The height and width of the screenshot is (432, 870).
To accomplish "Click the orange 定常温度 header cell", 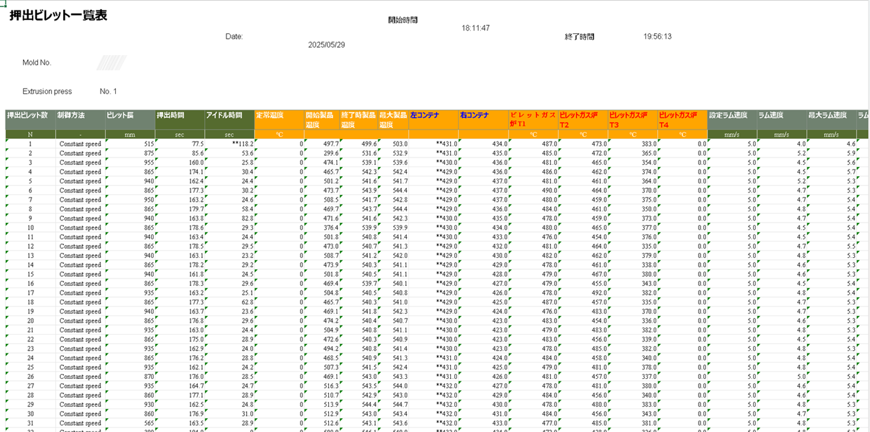I will pos(279,119).
